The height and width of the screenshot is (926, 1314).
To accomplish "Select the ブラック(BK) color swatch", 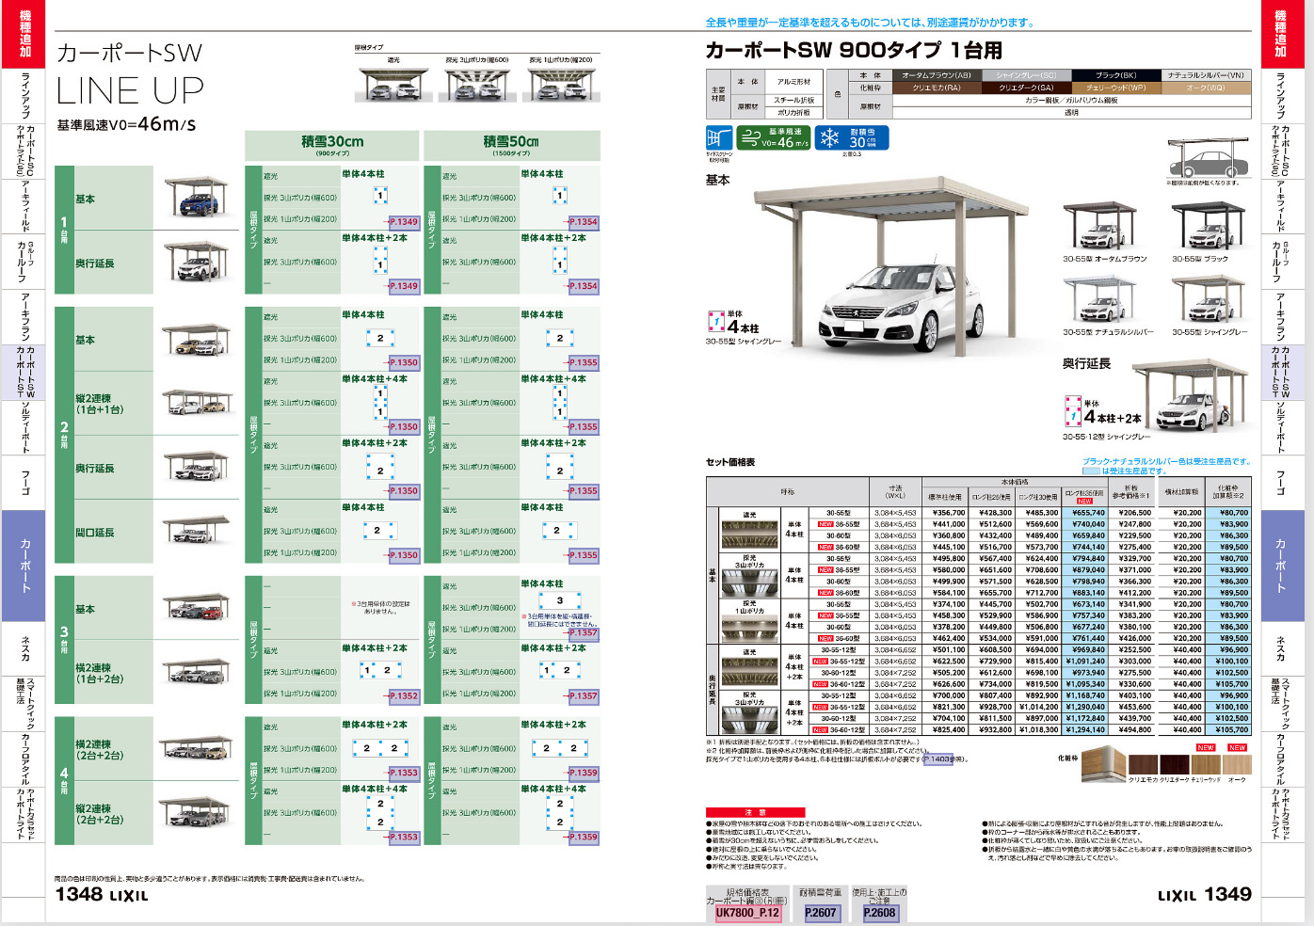I will 1116,75.
